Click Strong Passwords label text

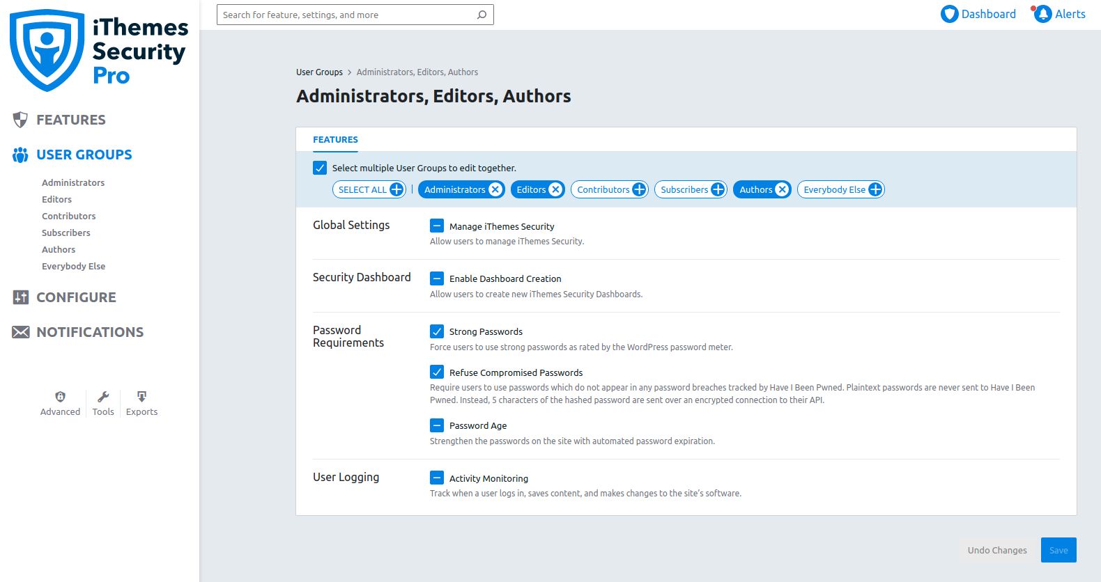click(x=486, y=331)
